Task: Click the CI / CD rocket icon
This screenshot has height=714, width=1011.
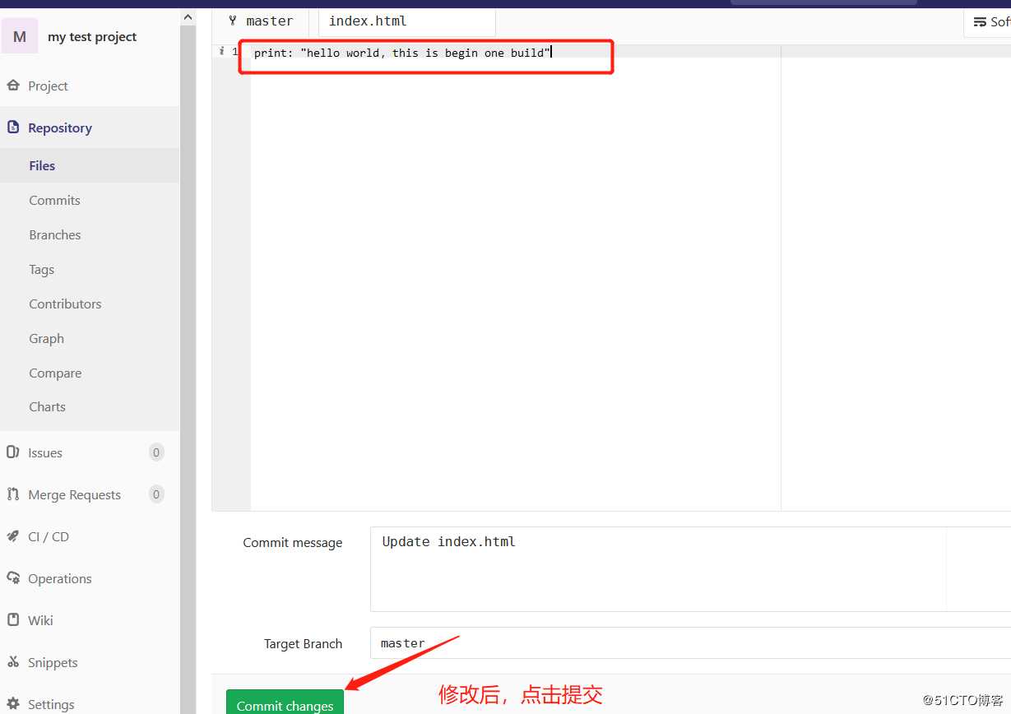Action: (12, 536)
